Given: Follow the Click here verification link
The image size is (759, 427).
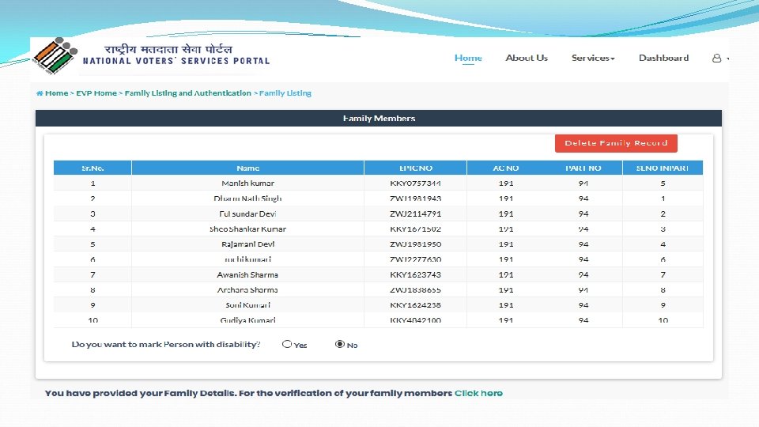Looking at the screenshot, I should pos(478,393).
